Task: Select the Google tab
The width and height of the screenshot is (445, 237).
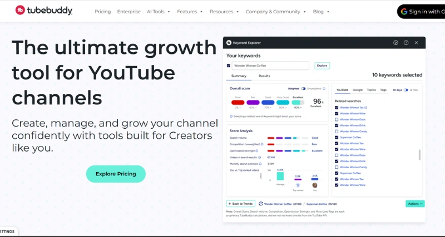Action: click(358, 90)
